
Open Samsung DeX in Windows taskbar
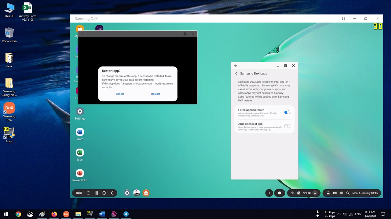(66, 214)
